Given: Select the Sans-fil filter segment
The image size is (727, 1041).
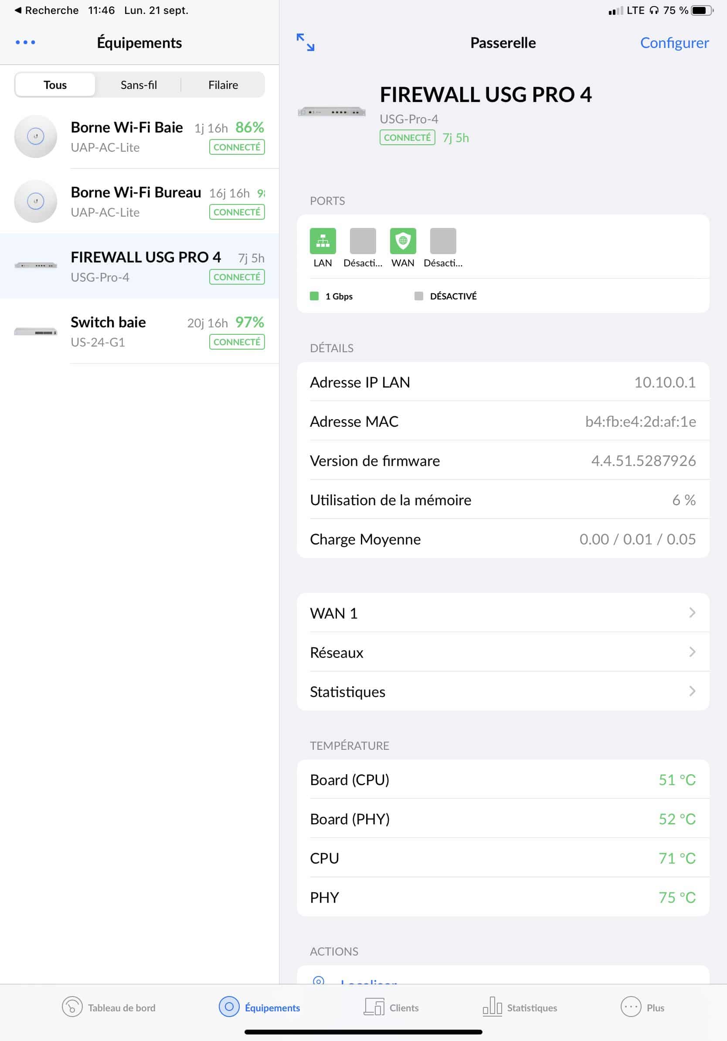Looking at the screenshot, I should point(139,85).
